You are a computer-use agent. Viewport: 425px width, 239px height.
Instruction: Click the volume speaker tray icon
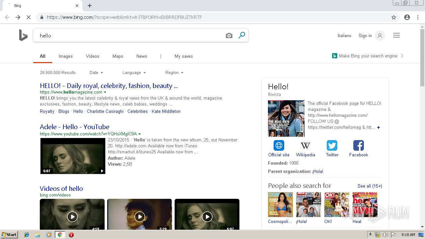[385, 235]
